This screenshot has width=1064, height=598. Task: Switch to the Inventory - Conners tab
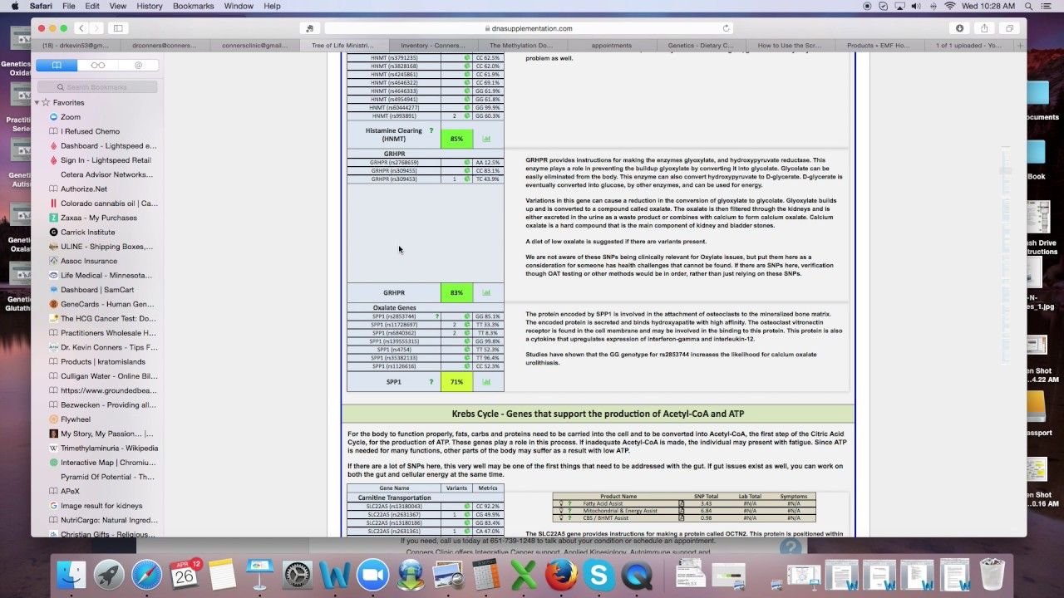tap(432, 46)
